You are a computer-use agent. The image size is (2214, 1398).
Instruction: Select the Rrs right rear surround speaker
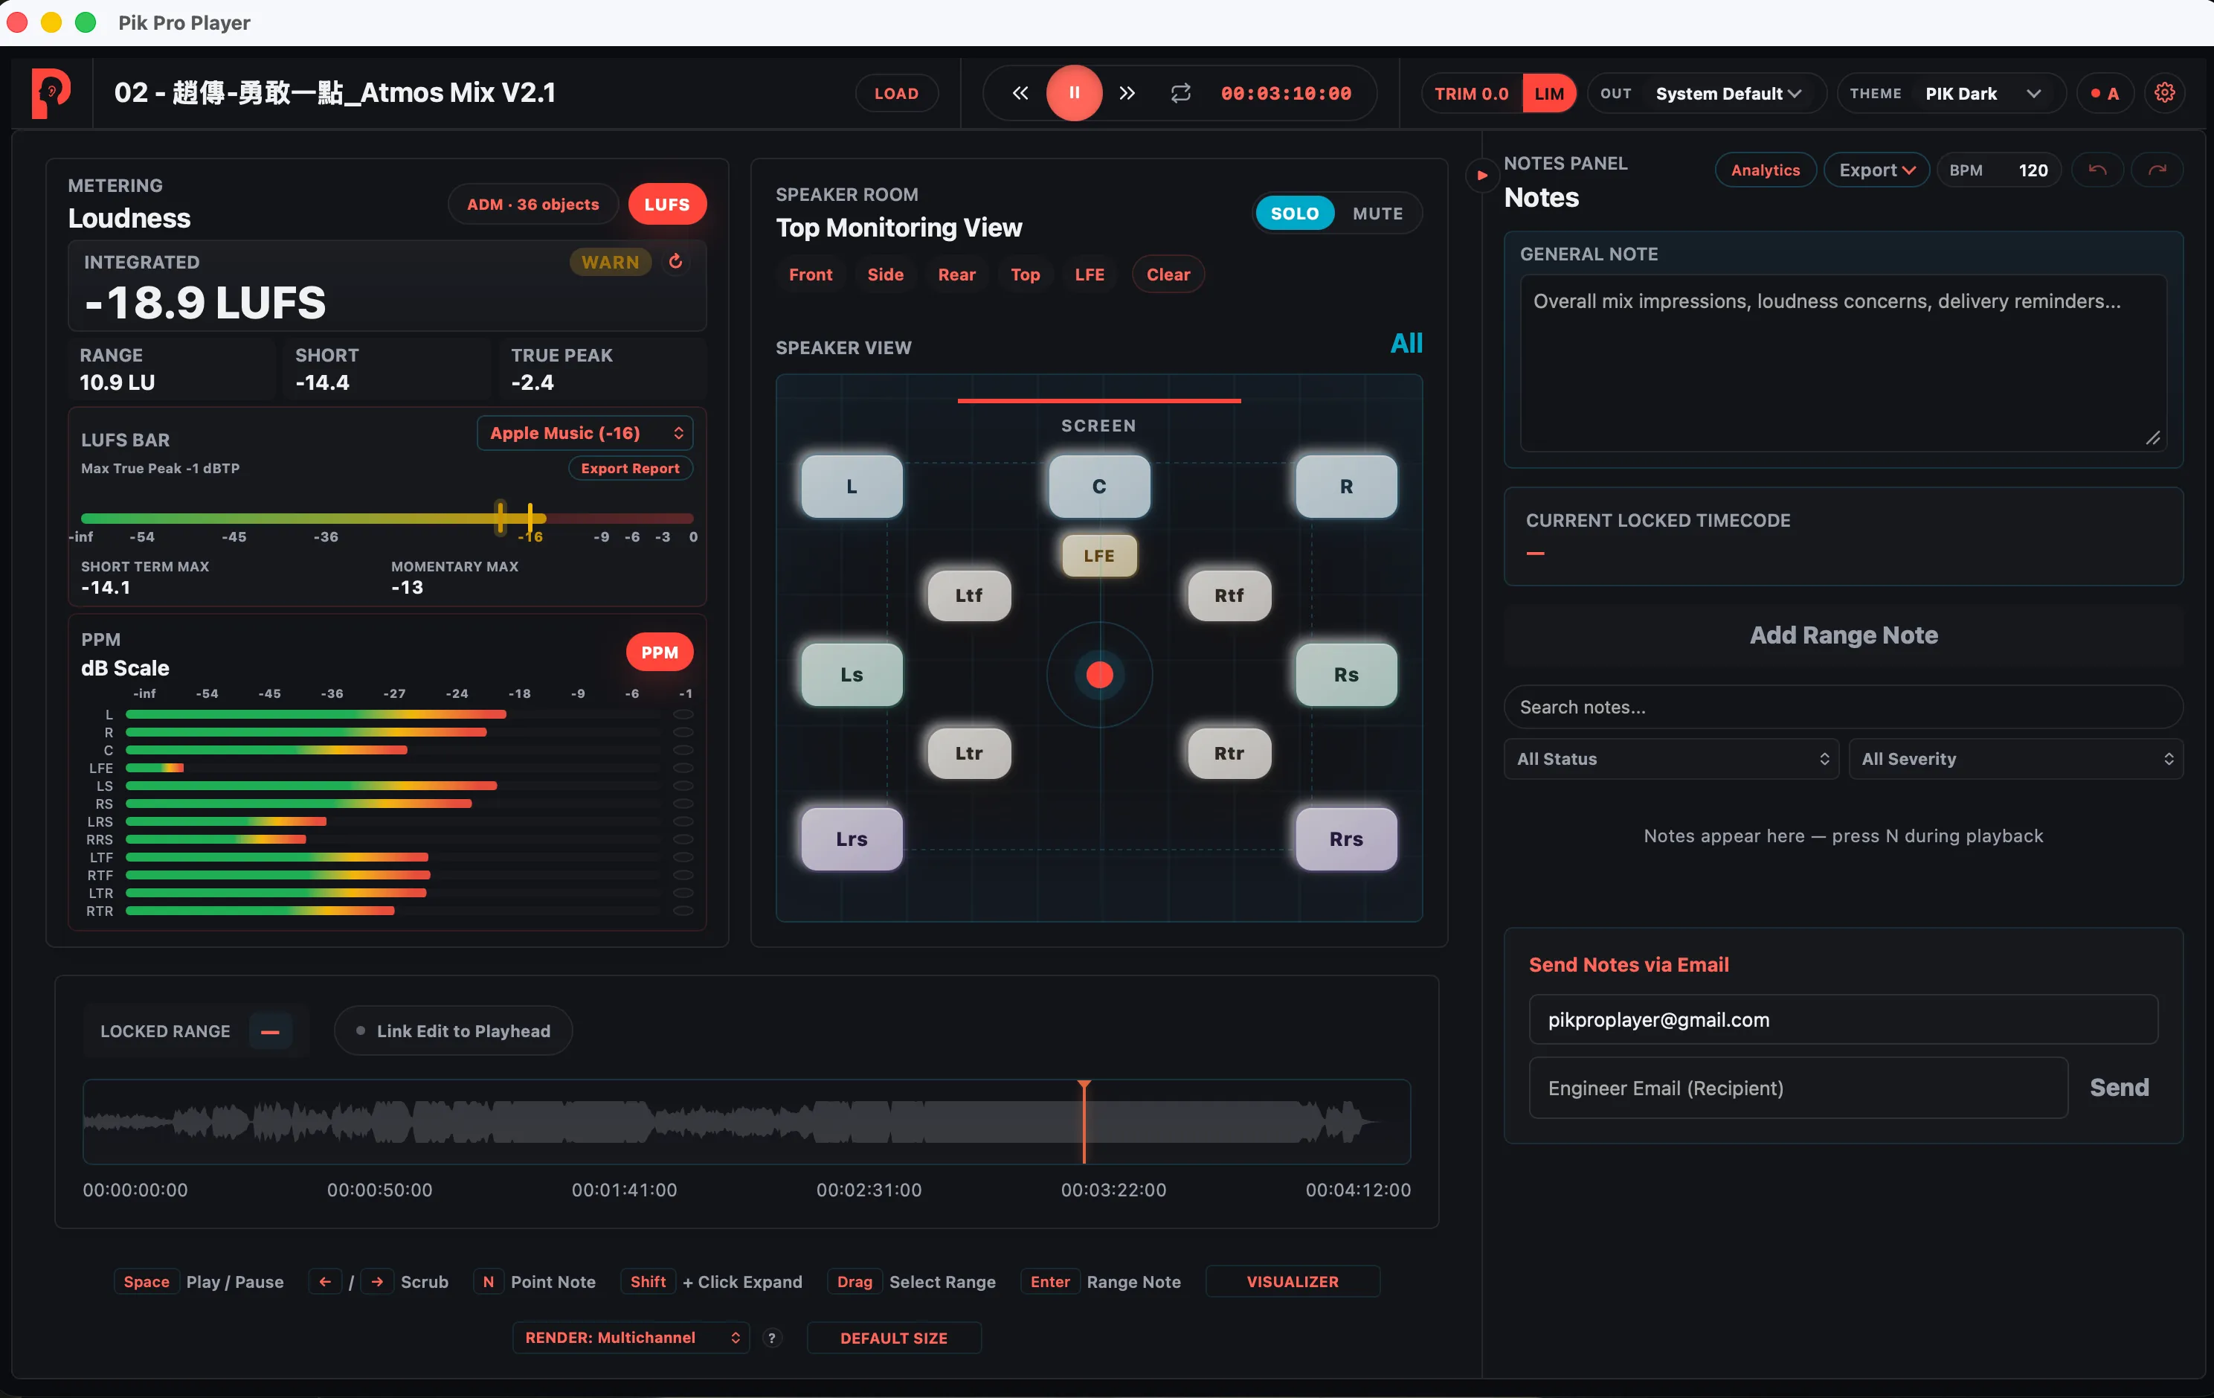coord(1346,839)
